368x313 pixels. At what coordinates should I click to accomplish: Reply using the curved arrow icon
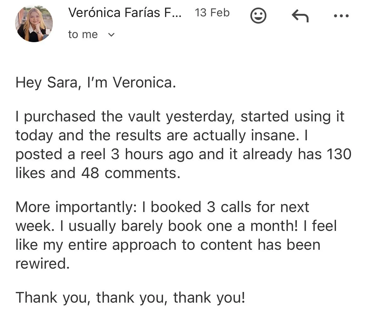(300, 16)
